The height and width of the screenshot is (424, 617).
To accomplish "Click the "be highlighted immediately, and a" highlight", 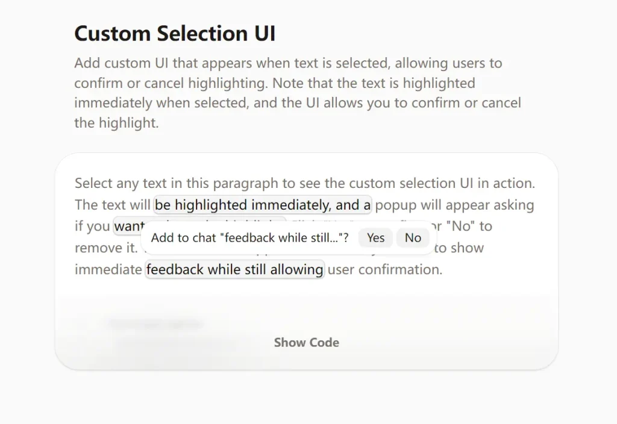I will click(x=263, y=205).
